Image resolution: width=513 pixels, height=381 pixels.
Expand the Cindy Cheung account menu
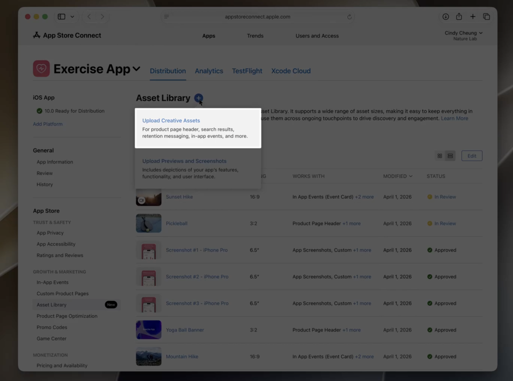pos(463,36)
